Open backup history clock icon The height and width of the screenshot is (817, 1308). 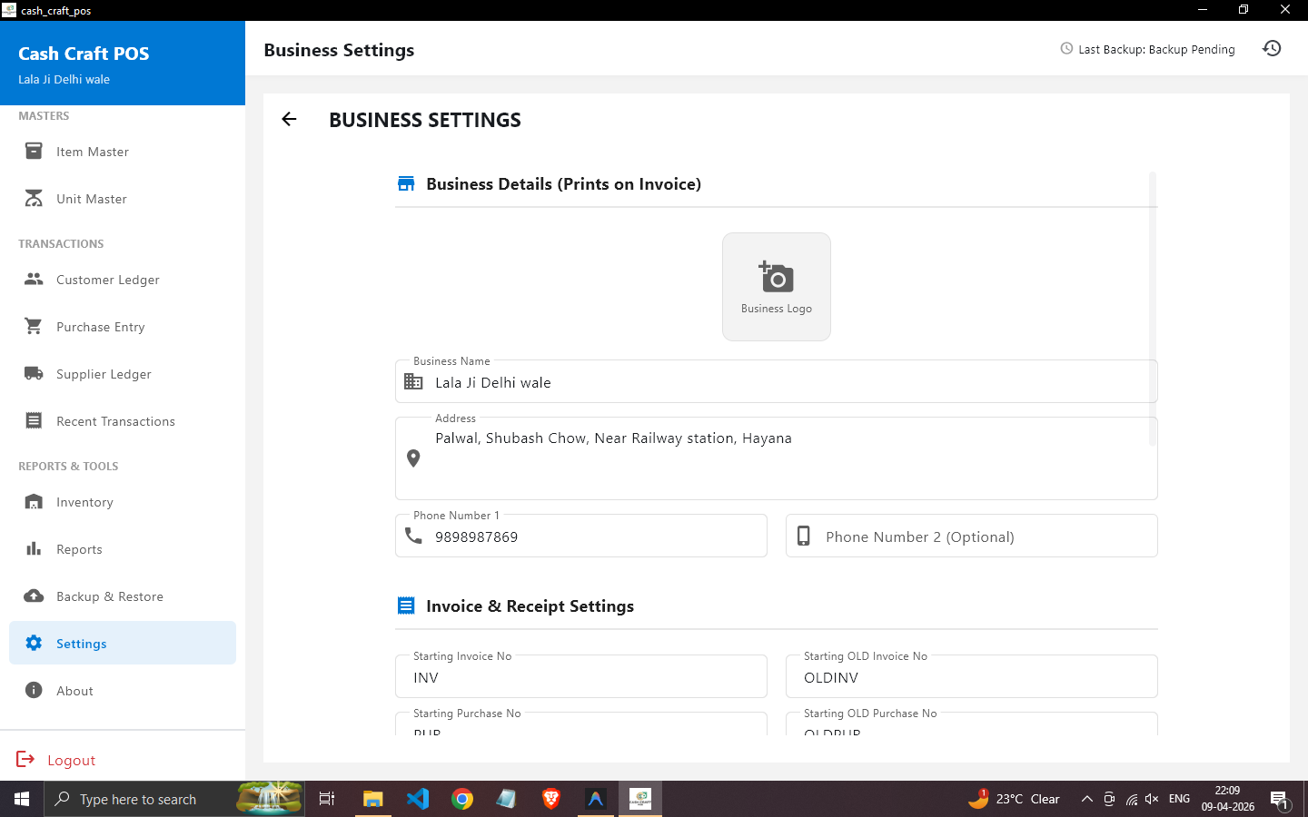coord(1272,48)
